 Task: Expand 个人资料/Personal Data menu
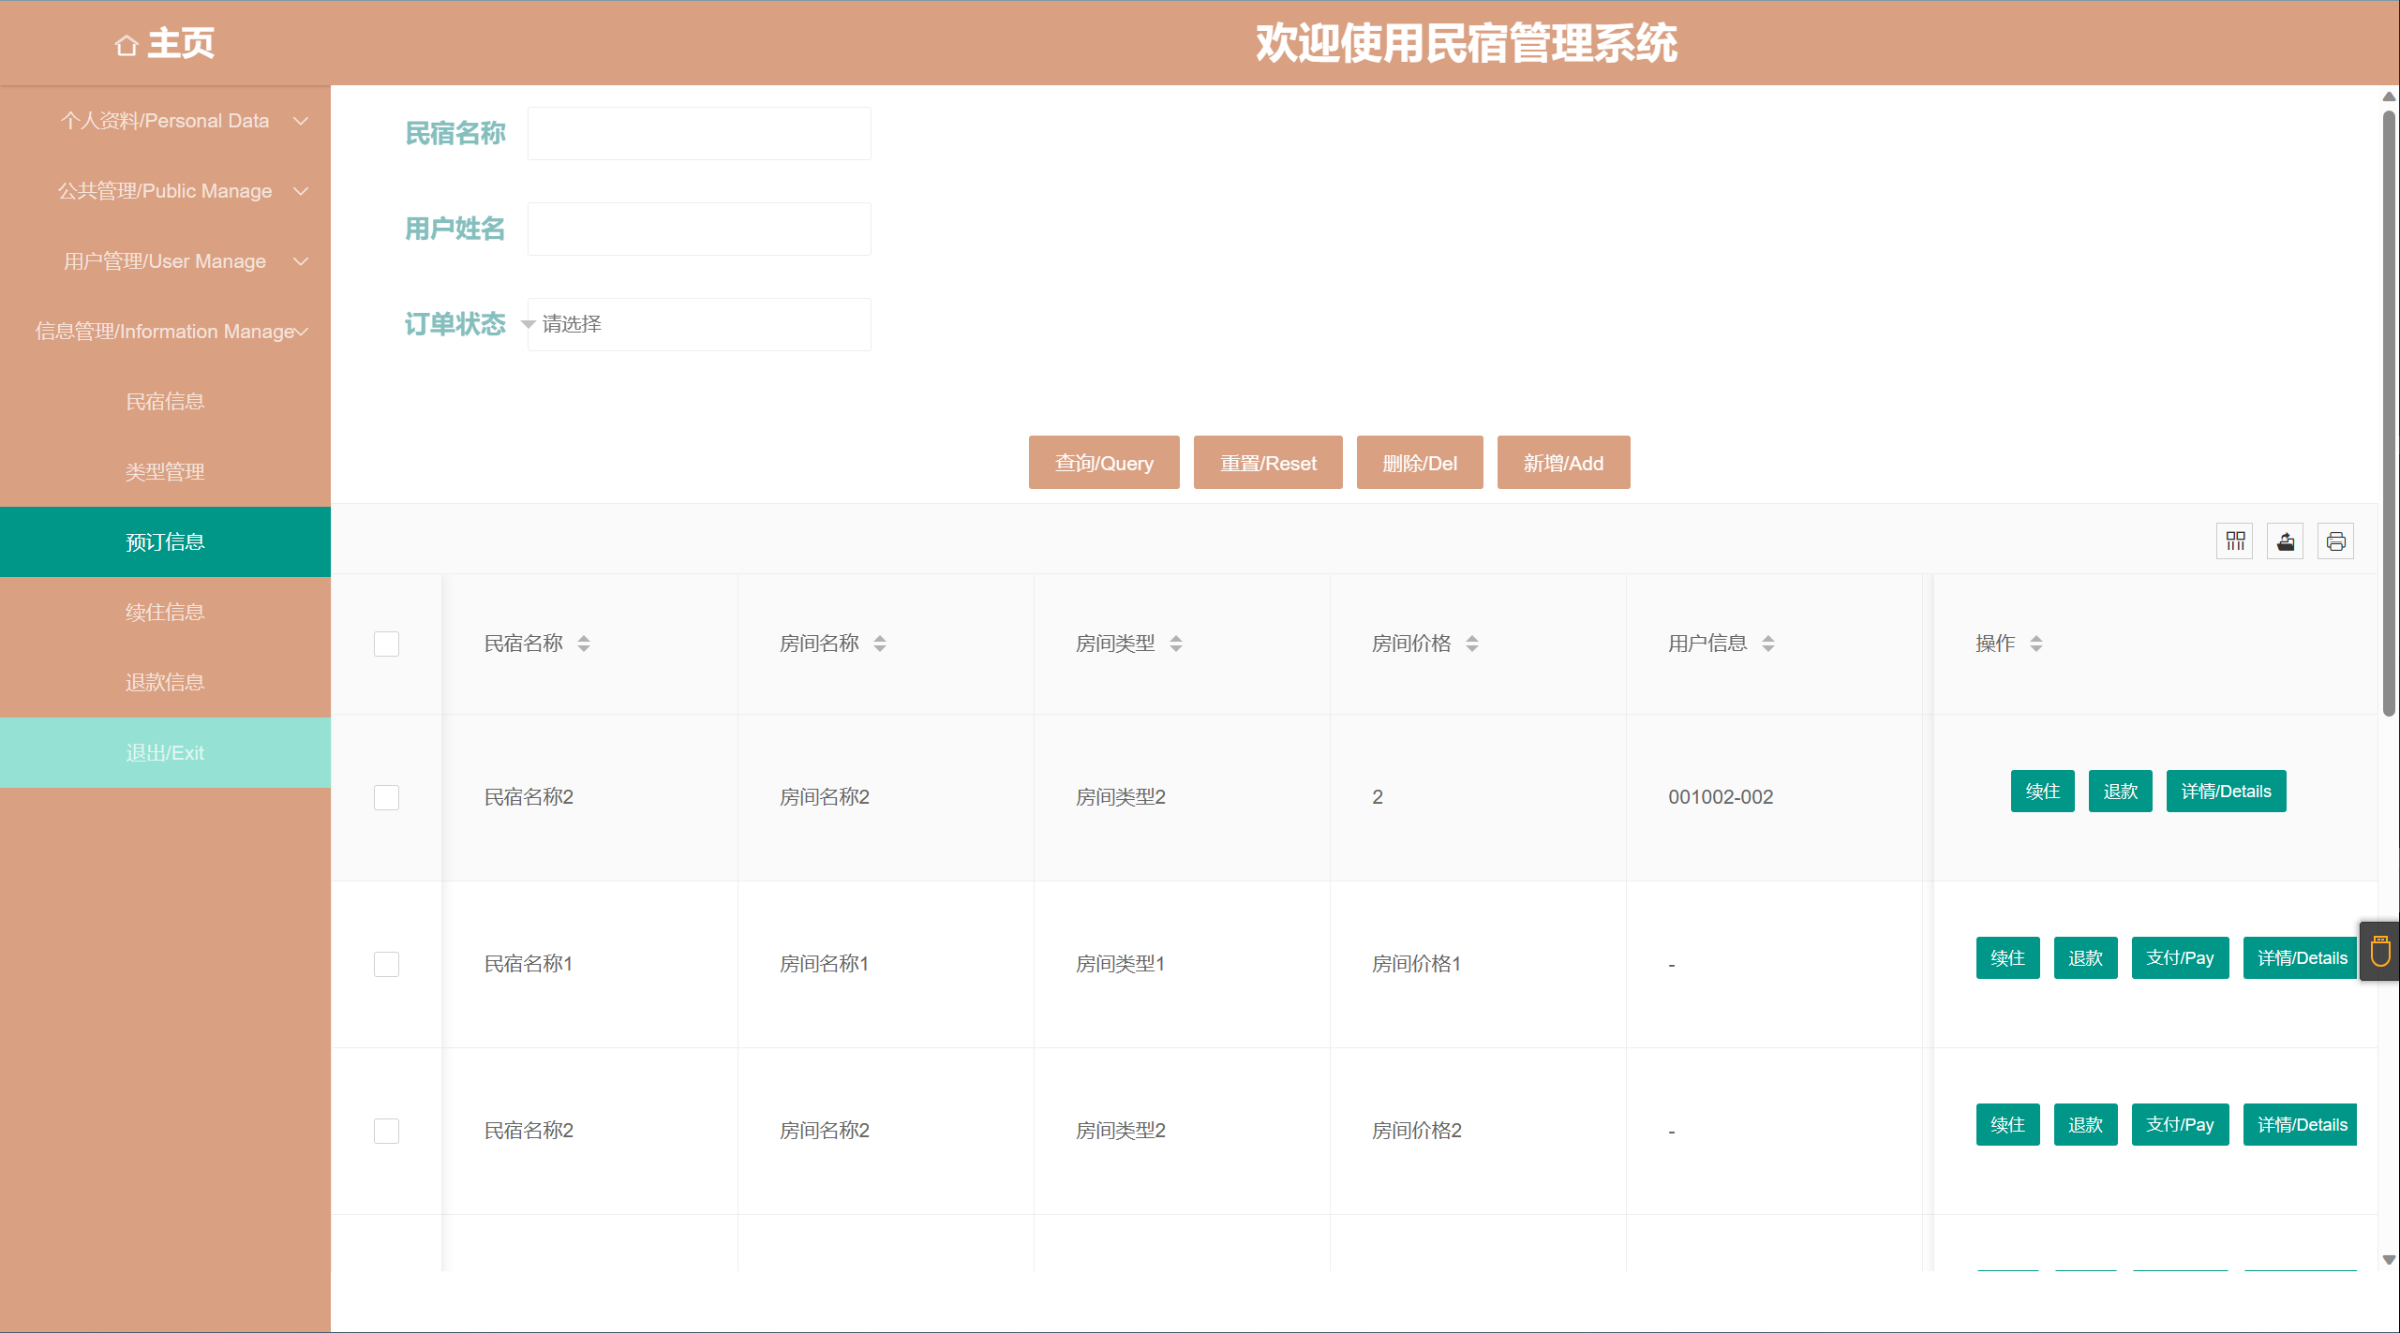[165, 121]
